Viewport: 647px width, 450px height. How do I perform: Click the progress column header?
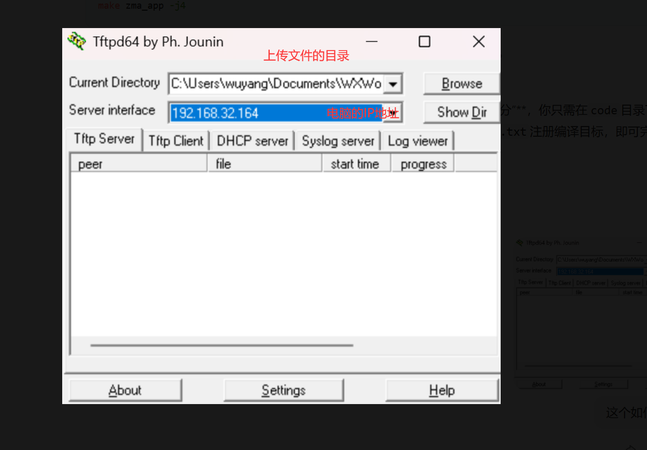(x=423, y=164)
